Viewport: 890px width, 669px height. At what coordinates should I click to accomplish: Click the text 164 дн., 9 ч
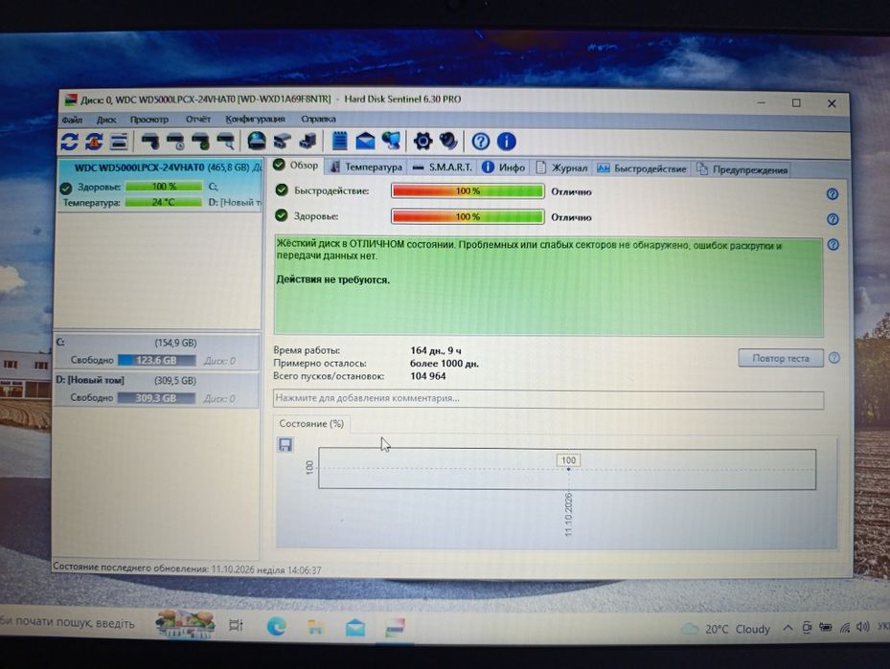436,350
